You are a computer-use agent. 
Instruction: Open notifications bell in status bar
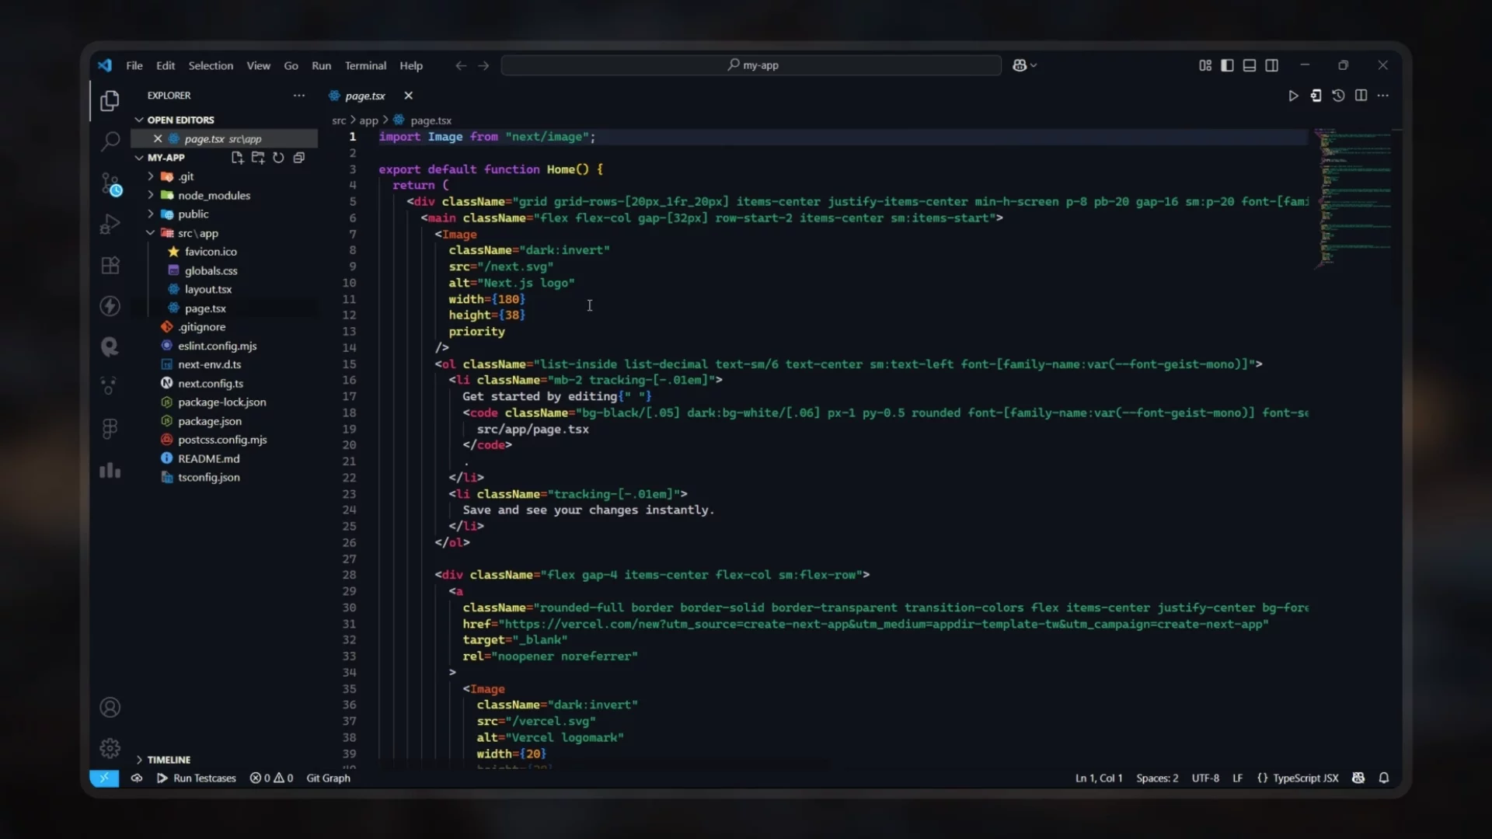[x=1384, y=778]
